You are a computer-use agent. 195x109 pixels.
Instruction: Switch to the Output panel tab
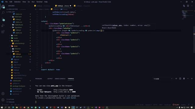[x=50, y=79]
